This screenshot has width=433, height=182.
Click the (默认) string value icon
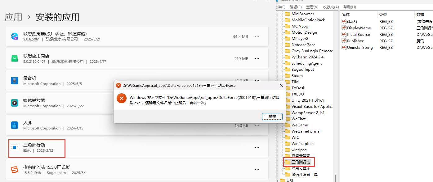[344, 21]
